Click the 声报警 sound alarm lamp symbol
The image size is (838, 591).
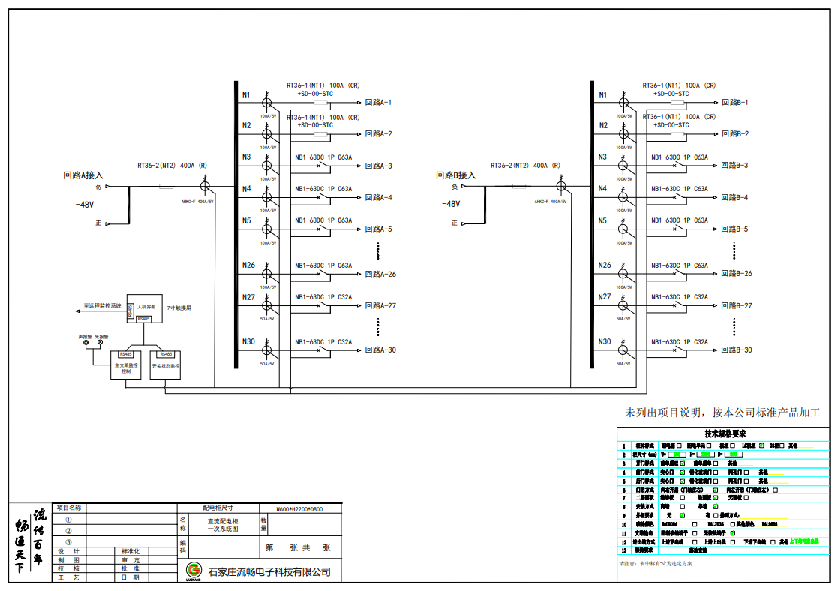[x=86, y=343]
